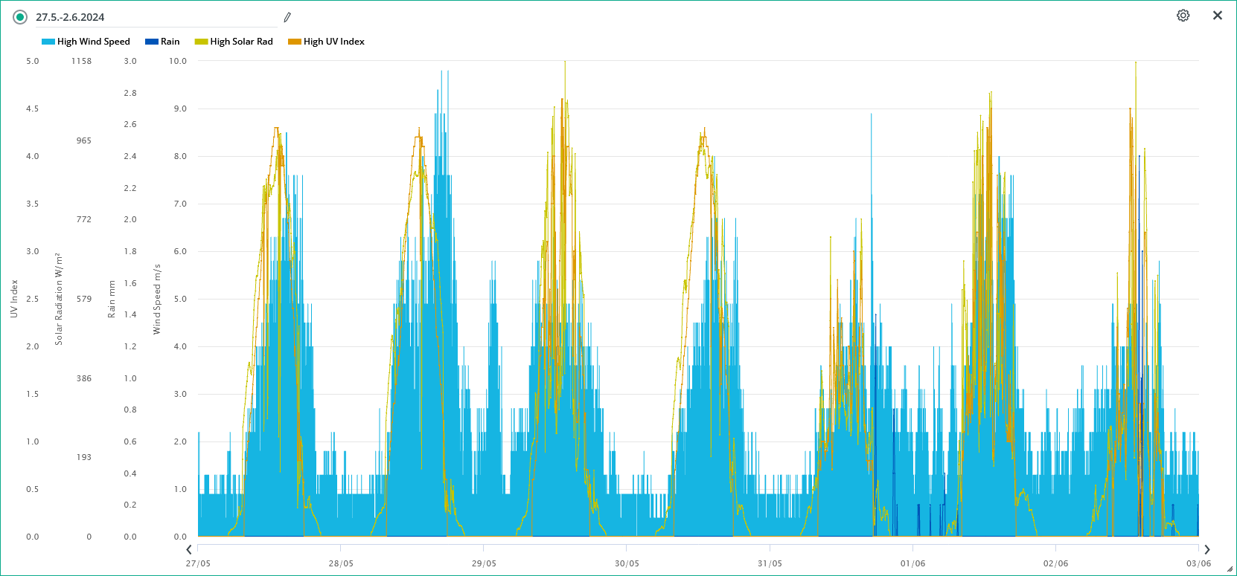Click the UV Index axis title

coord(14,299)
